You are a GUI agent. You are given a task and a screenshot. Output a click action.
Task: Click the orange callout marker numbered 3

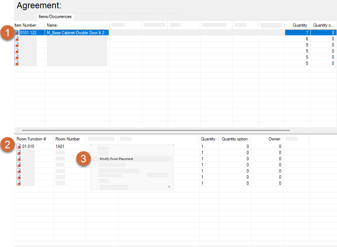coord(83,159)
